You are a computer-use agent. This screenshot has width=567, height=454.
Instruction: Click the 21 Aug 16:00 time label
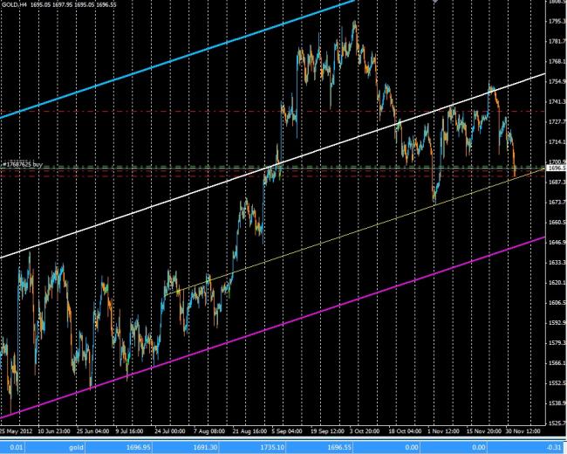pos(249,431)
